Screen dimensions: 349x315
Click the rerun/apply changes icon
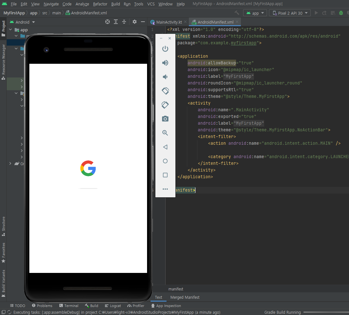click(x=324, y=13)
